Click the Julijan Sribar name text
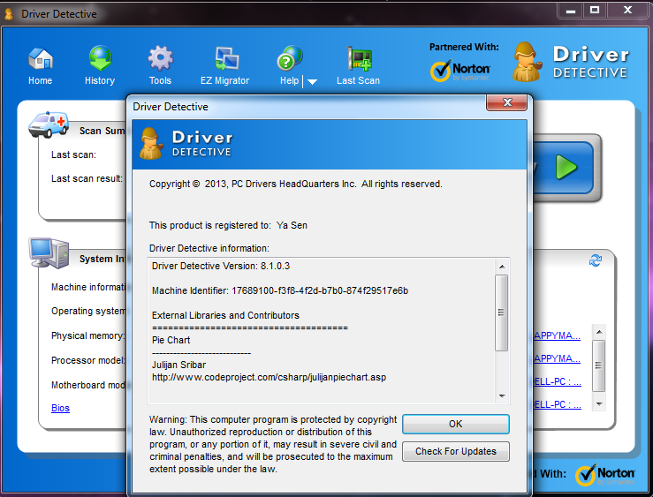This screenshot has height=497, width=653. tap(178, 365)
